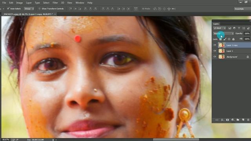Open the layer blending mode dropdown
Image resolution: width=251 pixels, height=141 pixels.
point(224,33)
